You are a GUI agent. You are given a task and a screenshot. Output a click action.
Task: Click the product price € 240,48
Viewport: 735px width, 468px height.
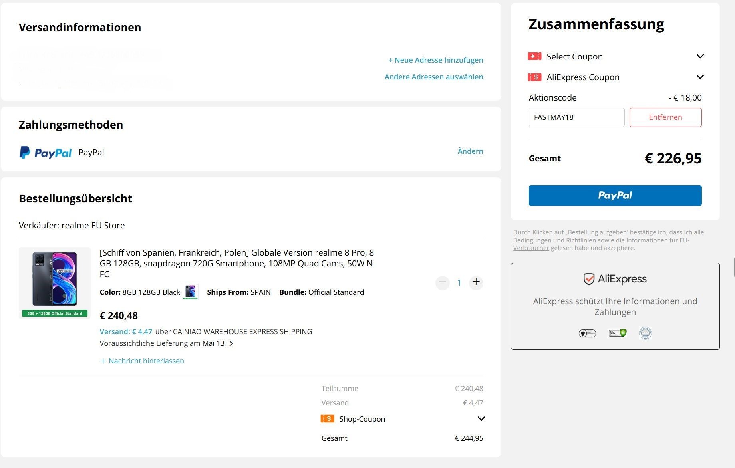coord(119,315)
